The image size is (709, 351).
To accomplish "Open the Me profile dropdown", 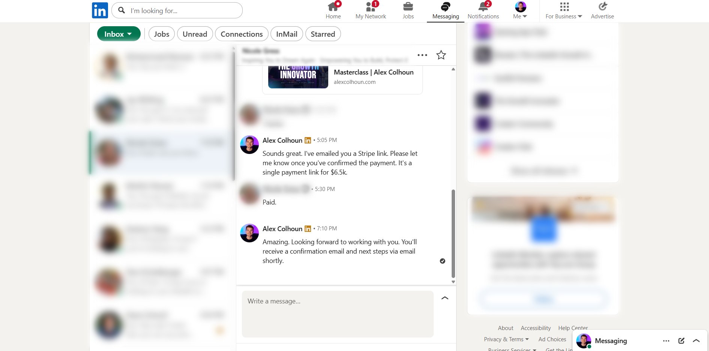I will tap(520, 10).
